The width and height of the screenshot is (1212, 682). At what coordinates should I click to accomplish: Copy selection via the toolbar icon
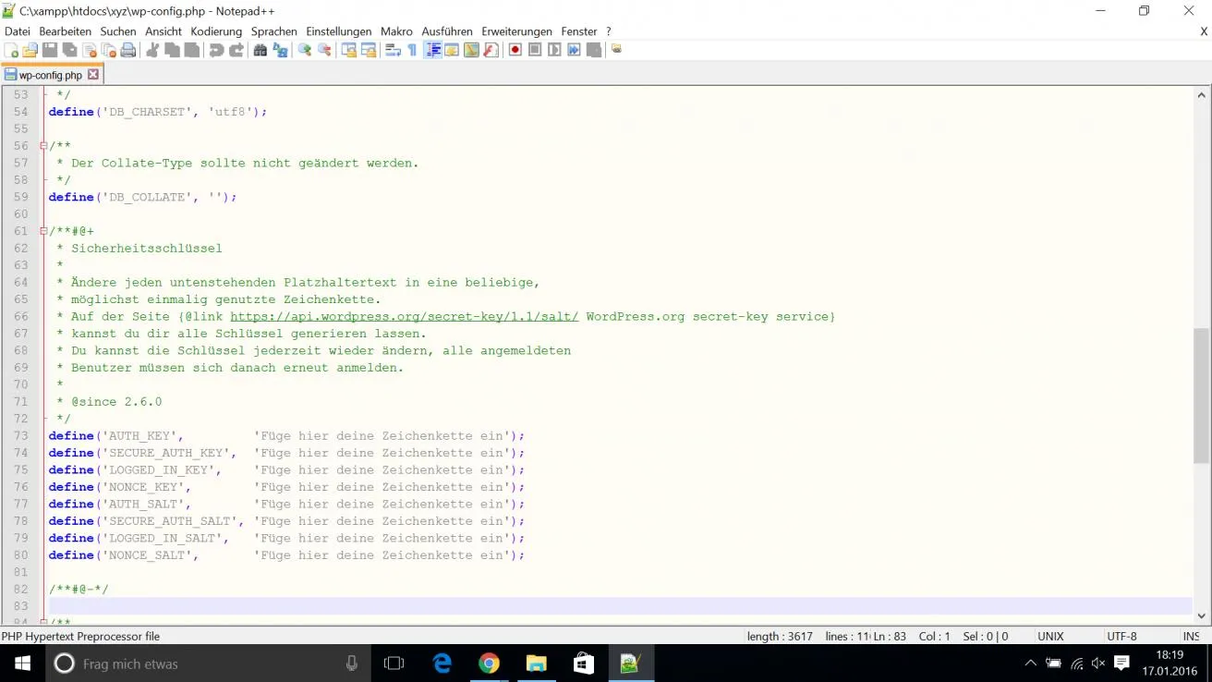coord(172,50)
